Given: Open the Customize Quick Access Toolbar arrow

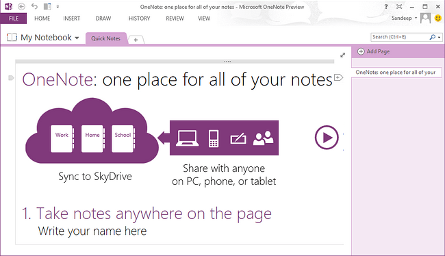Looking at the screenshot, I should (58, 6).
